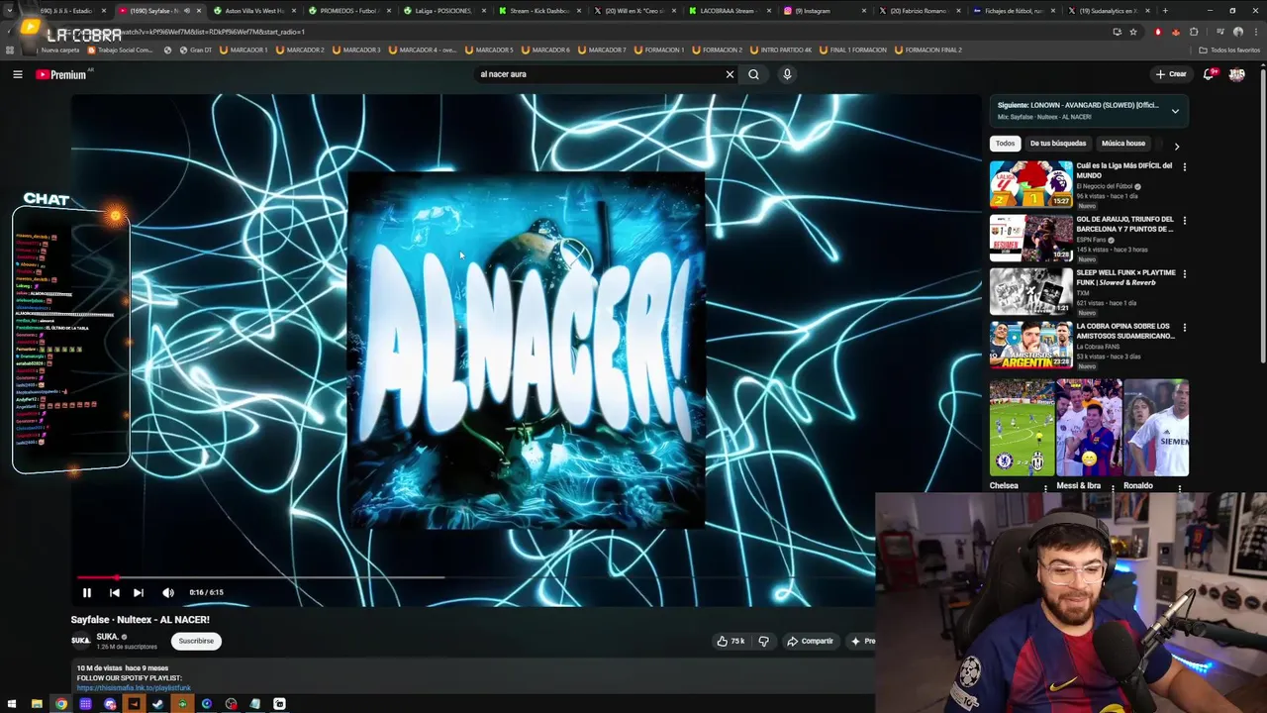This screenshot has height=713, width=1267.
Task: Open File Explorer from taskbar
Action: [37, 704]
